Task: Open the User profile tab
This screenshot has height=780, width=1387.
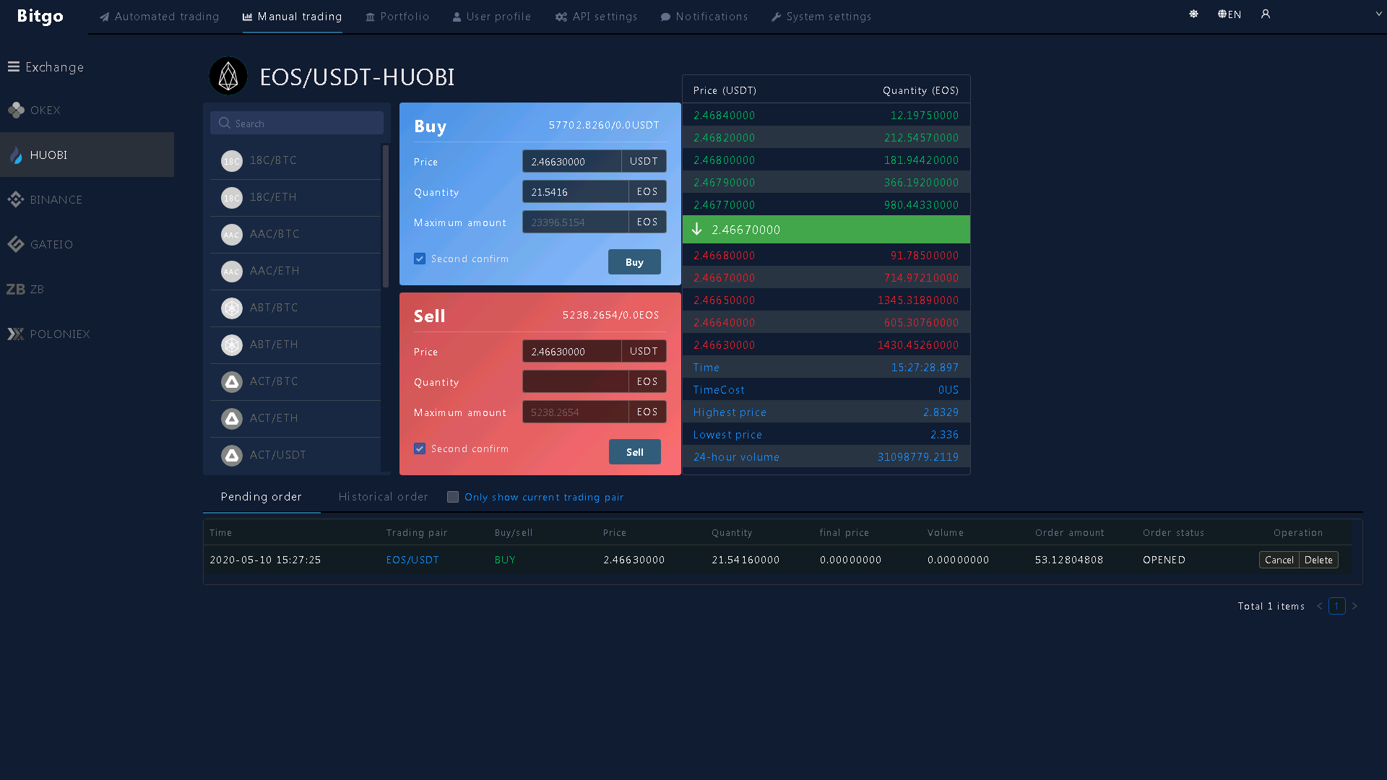Action: coord(491,16)
